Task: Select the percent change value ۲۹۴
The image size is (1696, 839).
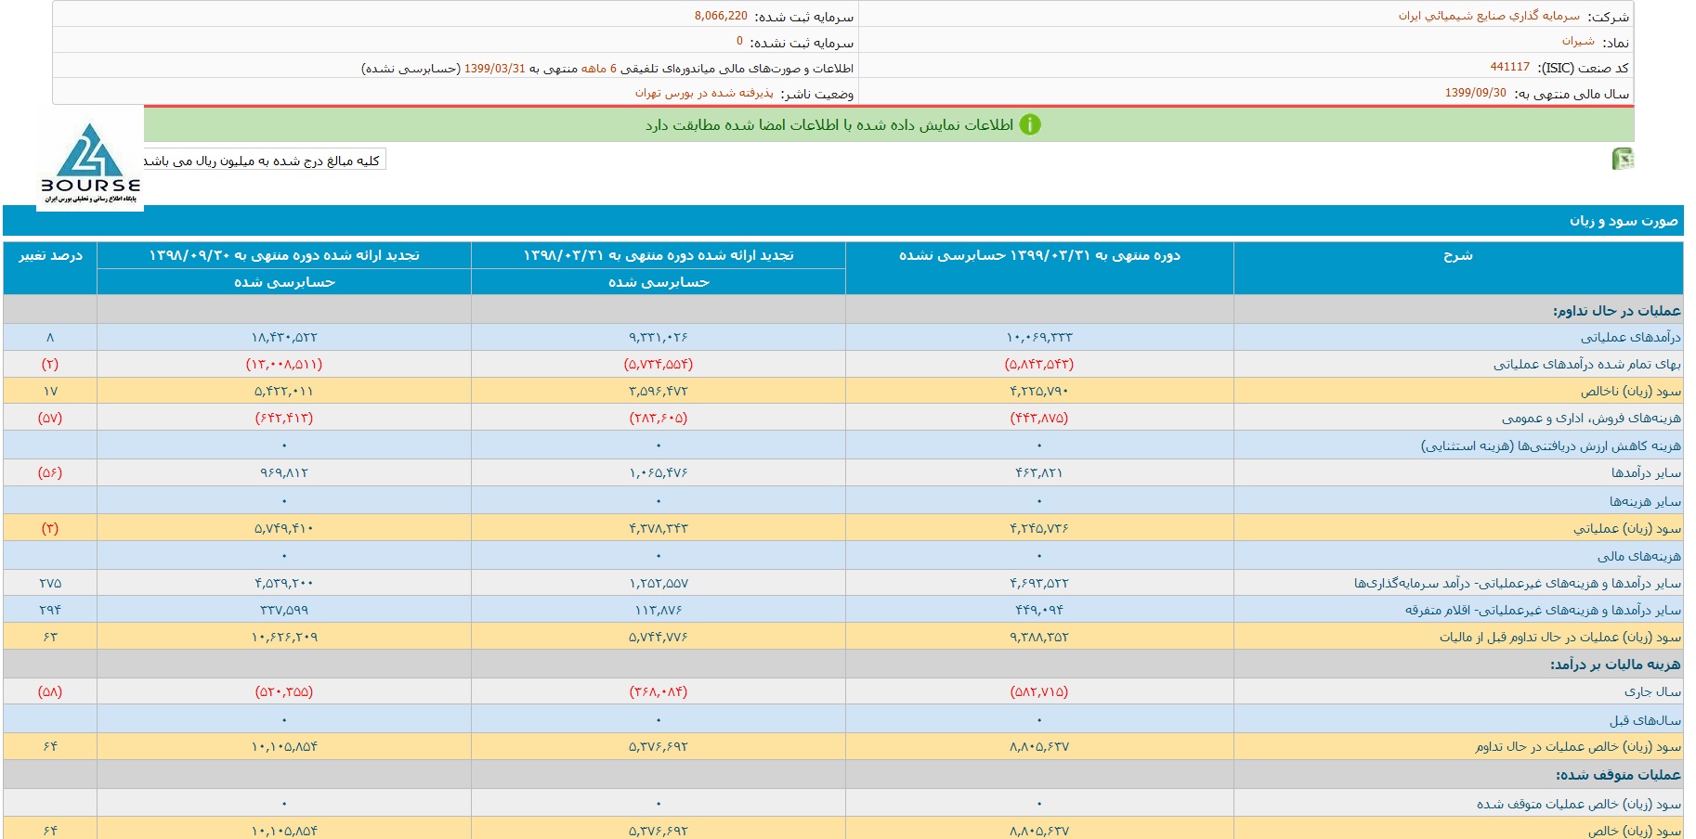Action: click(50, 610)
